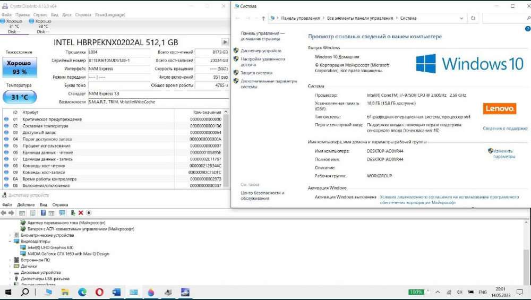The width and height of the screenshot is (531, 300).
Task: Select the second disk tab showing 38 °C
Action: tap(41, 26)
